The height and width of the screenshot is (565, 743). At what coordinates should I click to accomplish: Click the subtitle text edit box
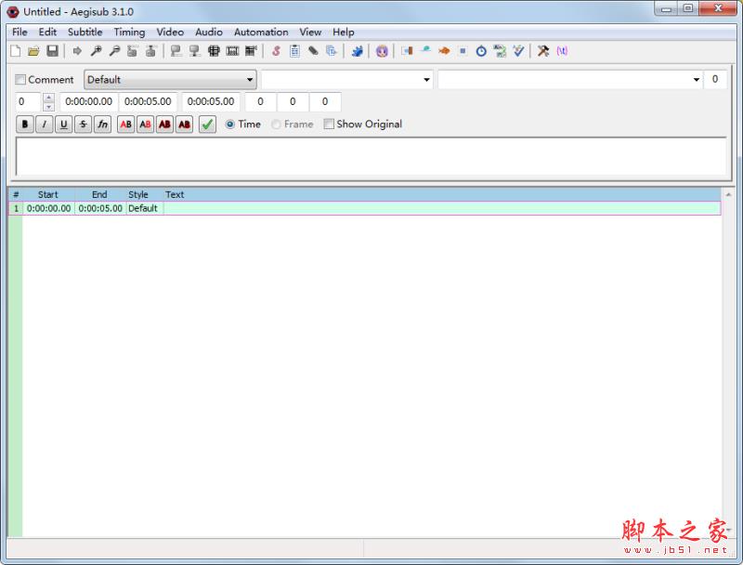tap(371, 157)
